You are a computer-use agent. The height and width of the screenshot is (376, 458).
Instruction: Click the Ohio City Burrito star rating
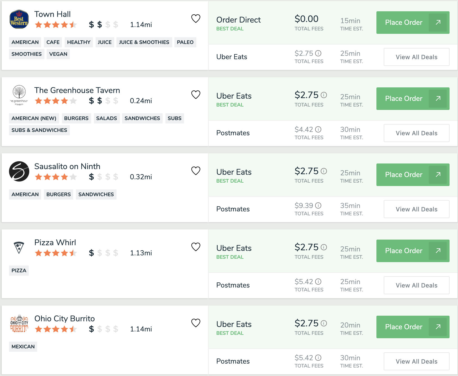tap(56, 329)
